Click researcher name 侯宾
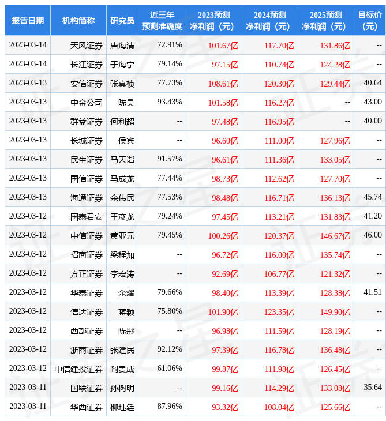The image size is (386, 421). (126, 141)
